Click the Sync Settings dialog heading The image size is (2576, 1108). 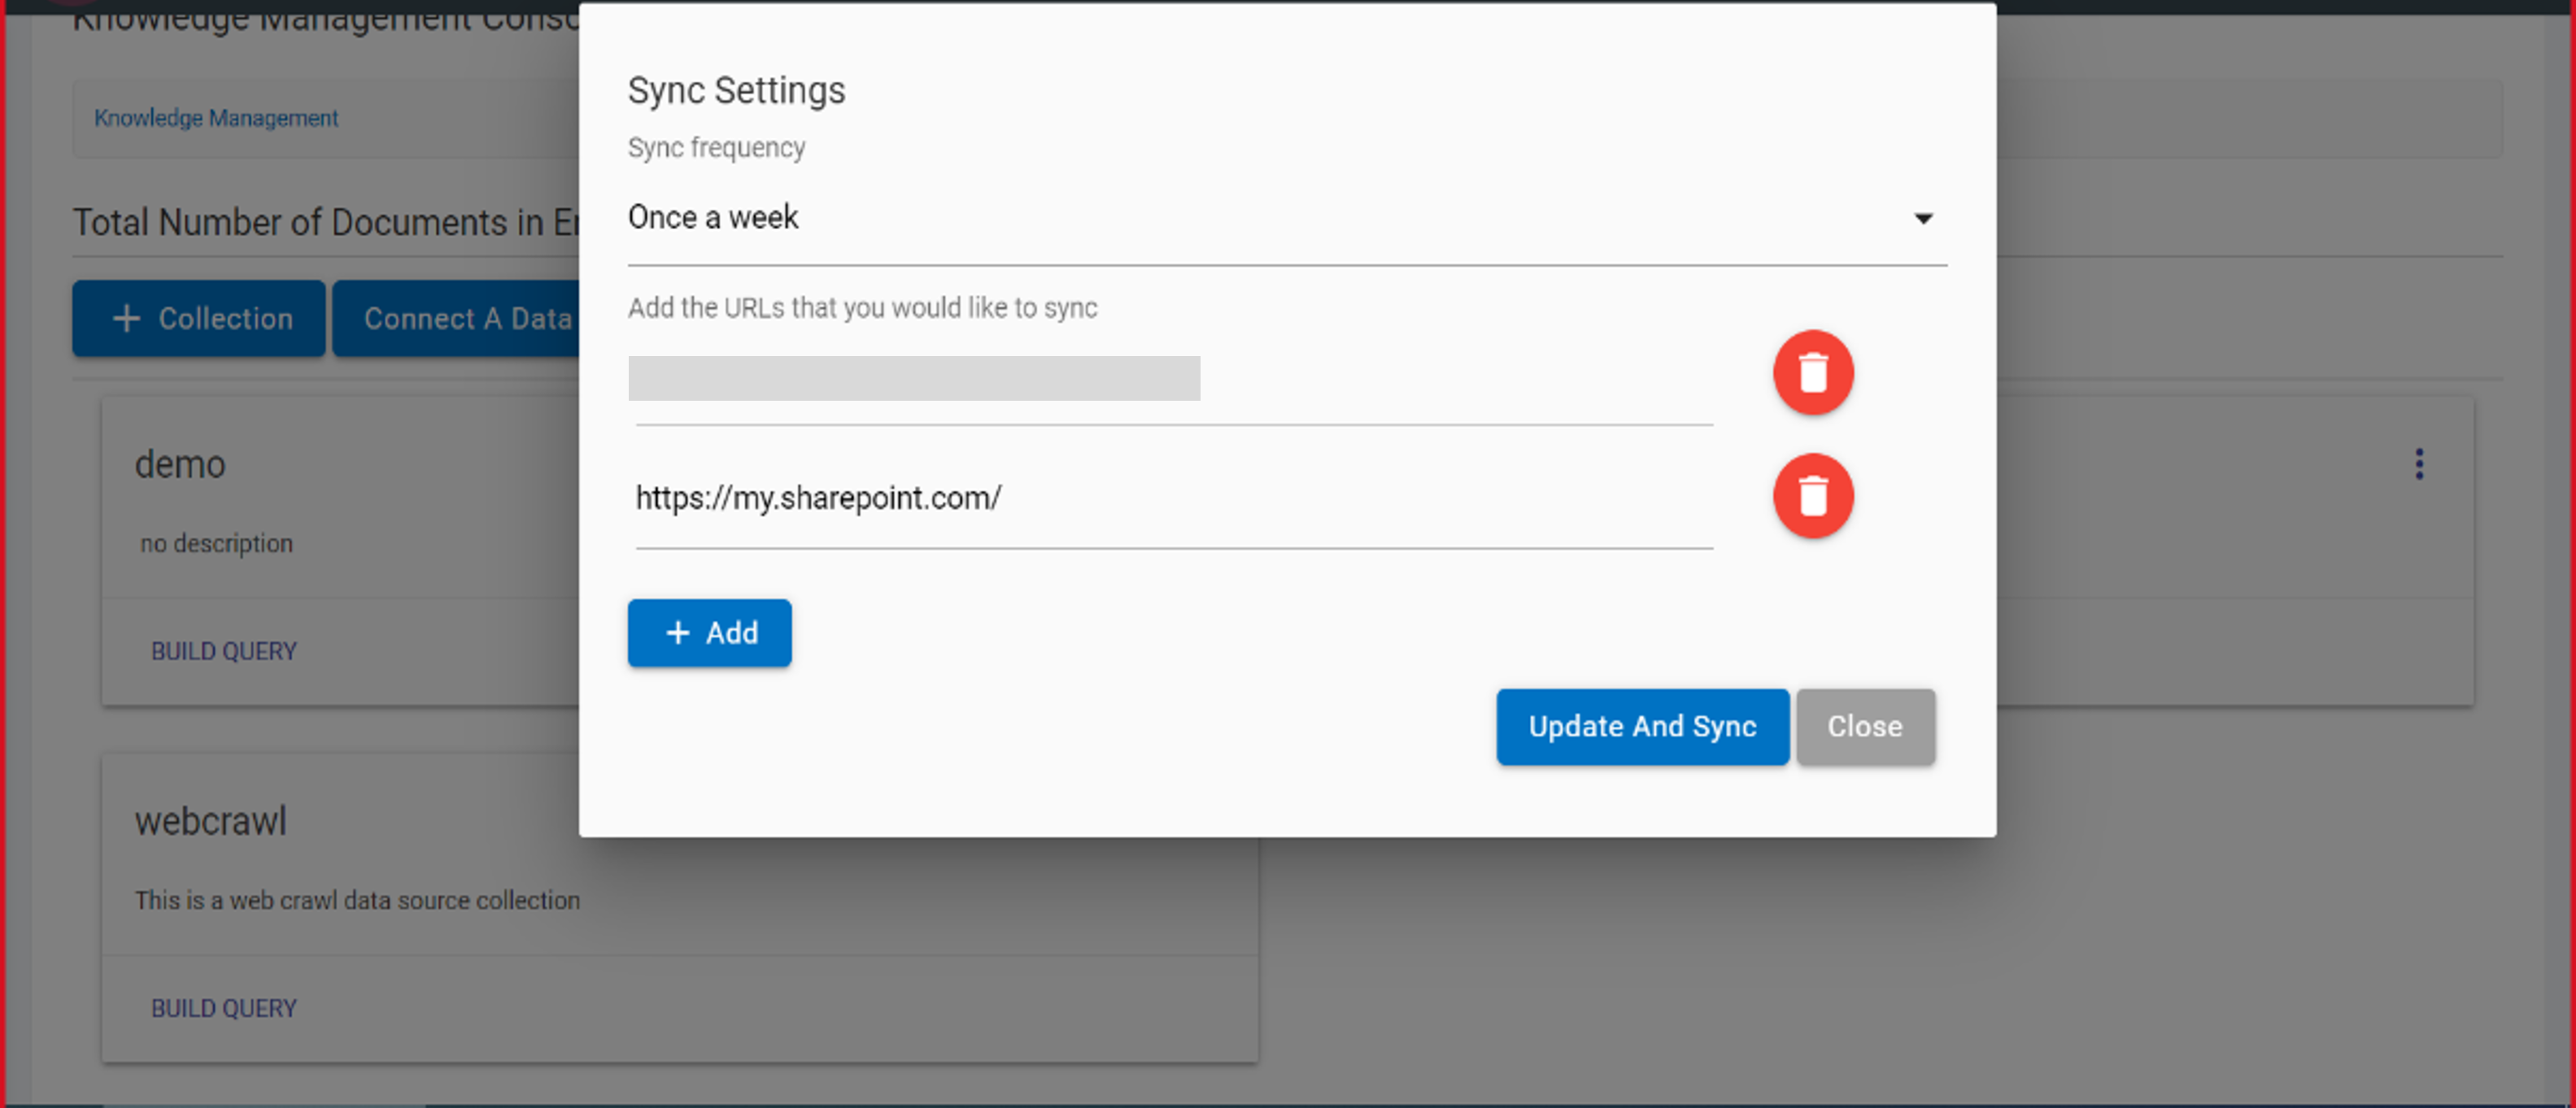click(x=736, y=90)
